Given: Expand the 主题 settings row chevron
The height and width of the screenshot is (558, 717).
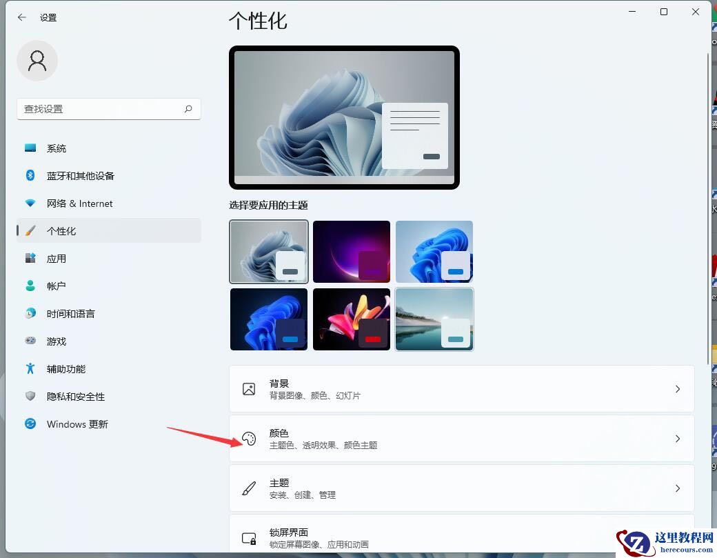Looking at the screenshot, I should [x=677, y=488].
